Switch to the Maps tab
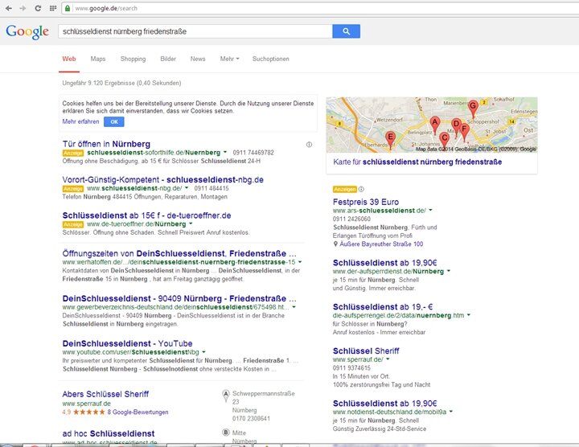 pyautogui.click(x=98, y=59)
